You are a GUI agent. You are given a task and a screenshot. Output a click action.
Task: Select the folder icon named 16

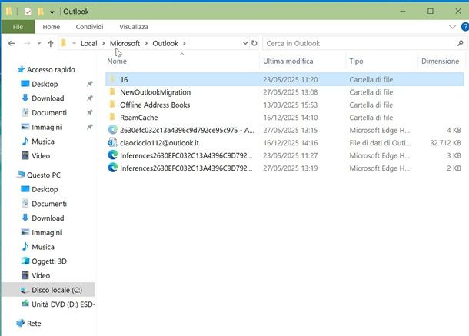pyautogui.click(x=112, y=79)
